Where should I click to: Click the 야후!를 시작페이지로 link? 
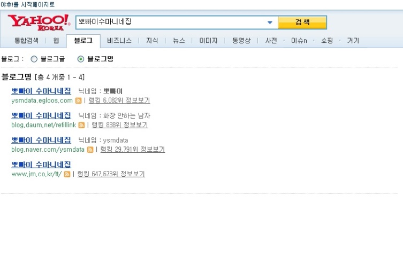click(x=27, y=4)
